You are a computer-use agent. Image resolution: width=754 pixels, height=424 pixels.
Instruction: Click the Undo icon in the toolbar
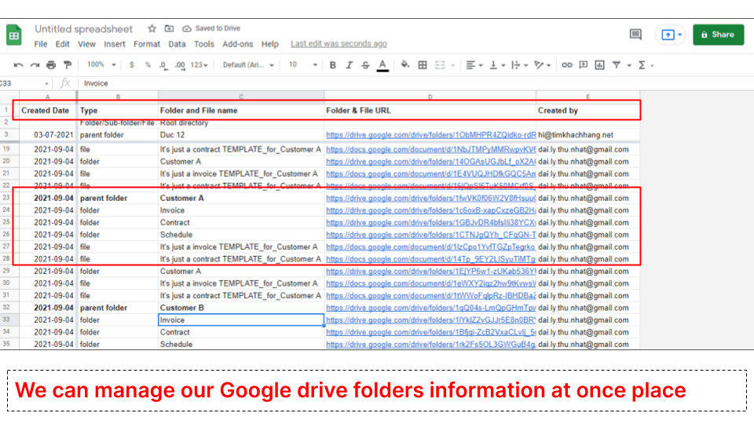(x=17, y=65)
